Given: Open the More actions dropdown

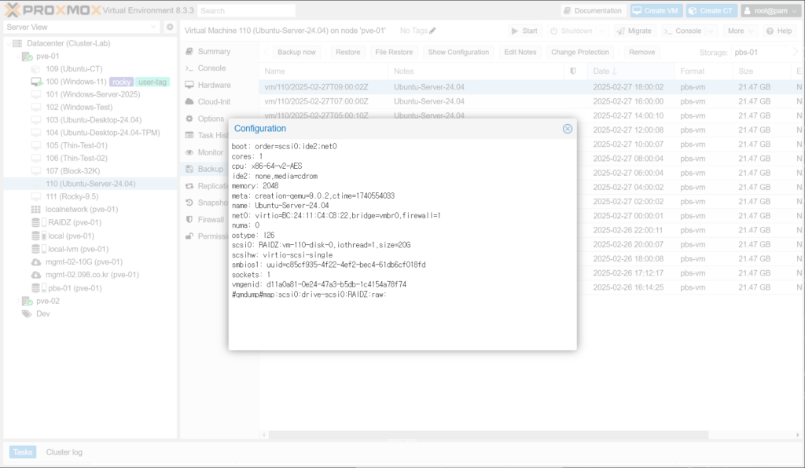Looking at the screenshot, I should (741, 31).
